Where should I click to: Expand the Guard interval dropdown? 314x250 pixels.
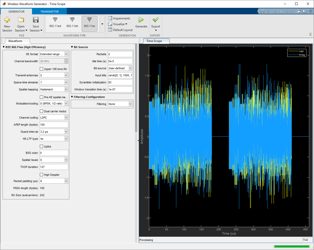point(54,132)
